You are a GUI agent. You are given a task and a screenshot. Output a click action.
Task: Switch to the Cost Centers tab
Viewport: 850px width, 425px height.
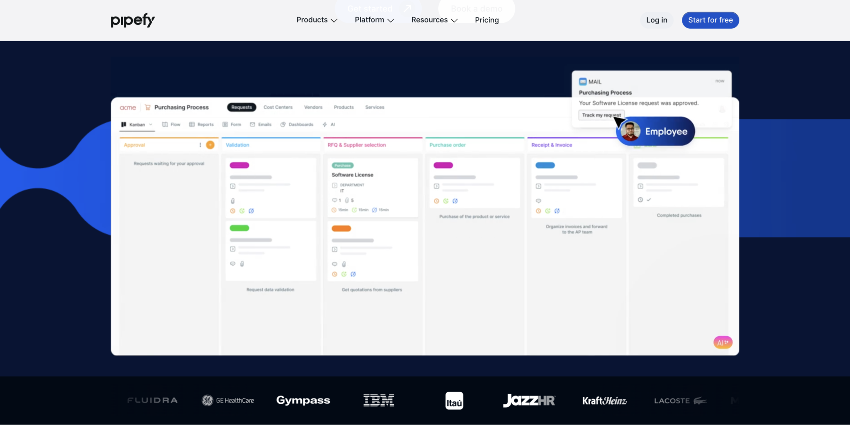coord(278,107)
